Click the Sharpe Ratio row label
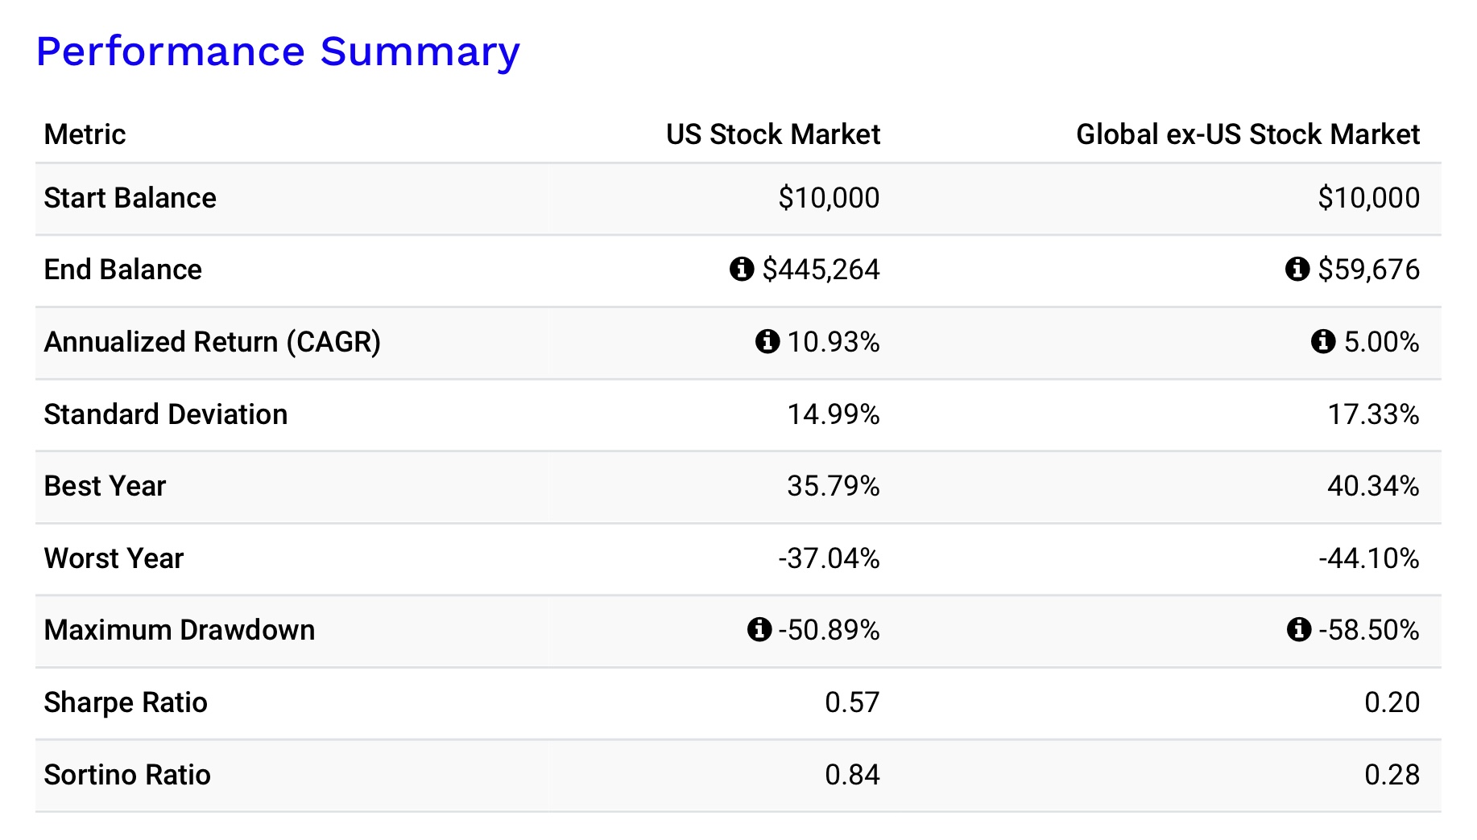Viewport: 1477px width, 840px height. (126, 702)
